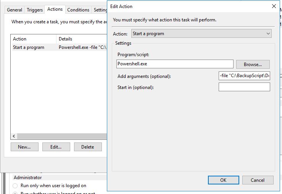The height and width of the screenshot is (194, 282).
Task: Click the empty Start in (optional) field
Action: 244,87
